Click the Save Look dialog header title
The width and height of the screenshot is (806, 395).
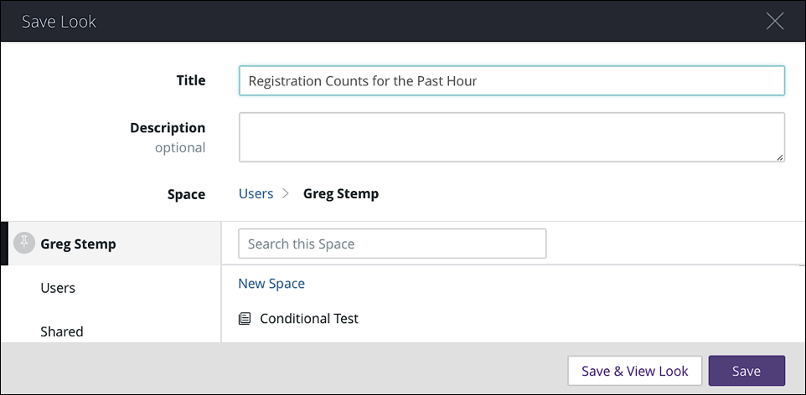tap(59, 22)
